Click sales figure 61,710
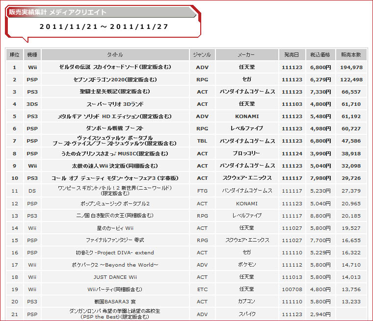The width and height of the screenshot is (373, 321). (351, 104)
